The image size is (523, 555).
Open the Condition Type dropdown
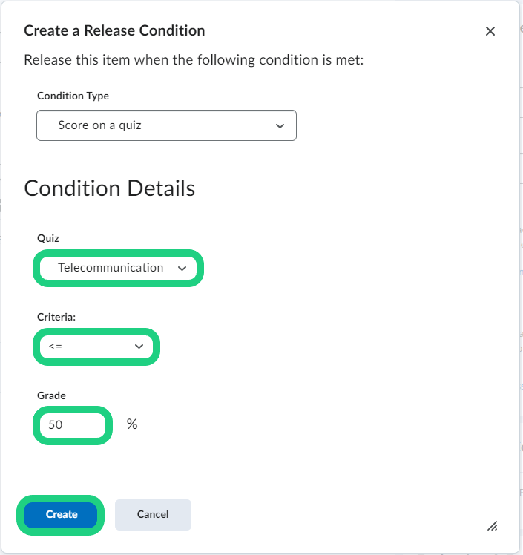tap(166, 125)
